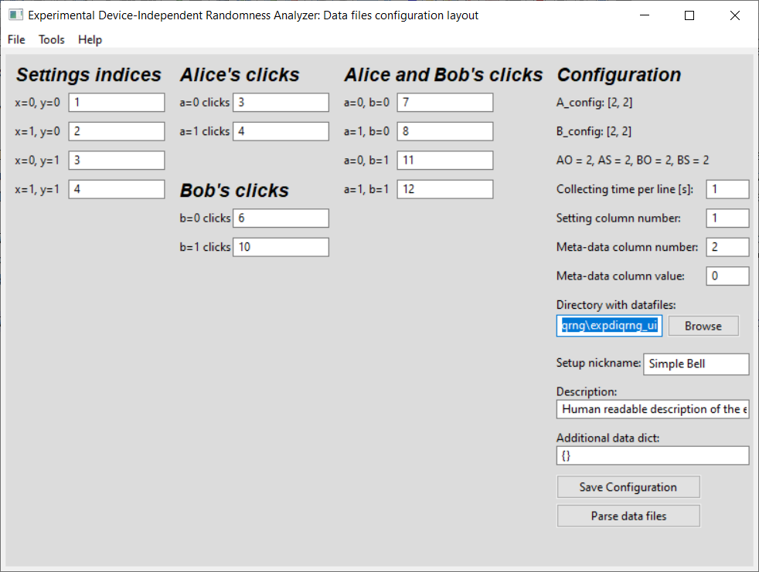Image resolution: width=759 pixels, height=572 pixels.
Task: Click Parse data files button
Action: pos(628,516)
